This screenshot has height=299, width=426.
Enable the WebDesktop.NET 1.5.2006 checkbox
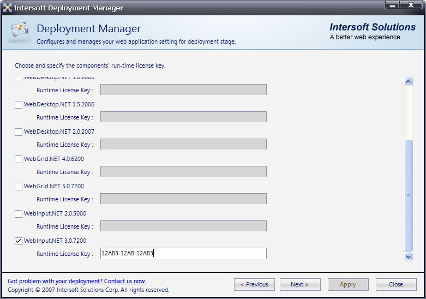(19, 104)
